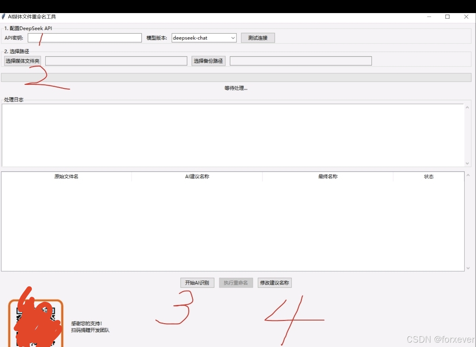This screenshot has height=347, width=476.
Task: Click the 执行重命名 button
Action: pos(236,283)
